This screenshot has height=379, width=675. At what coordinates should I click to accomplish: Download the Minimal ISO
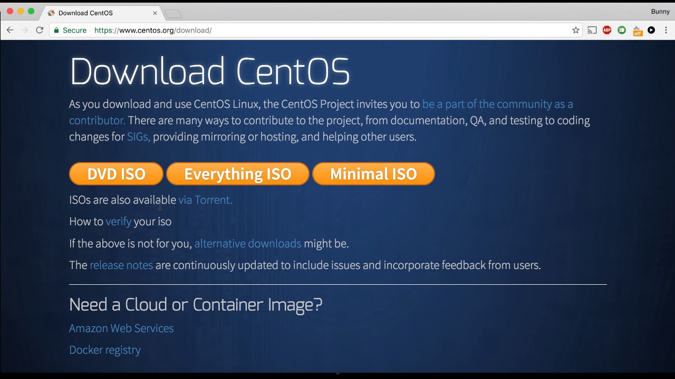(x=373, y=174)
